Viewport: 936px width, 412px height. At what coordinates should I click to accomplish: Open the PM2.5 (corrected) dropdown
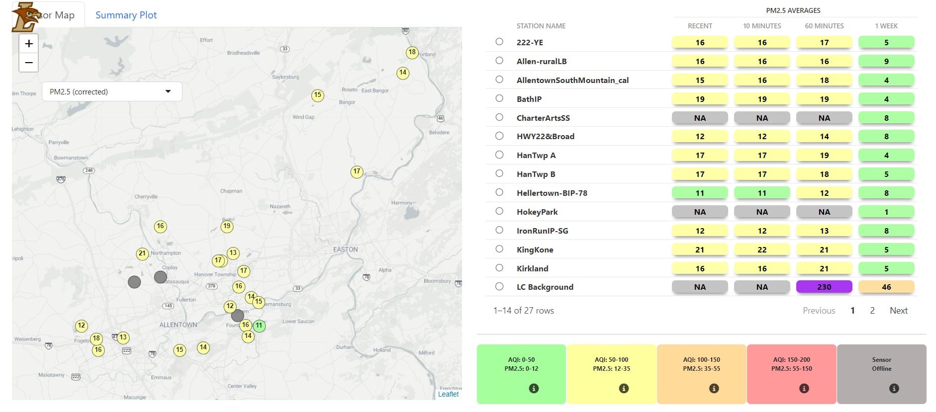112,91
